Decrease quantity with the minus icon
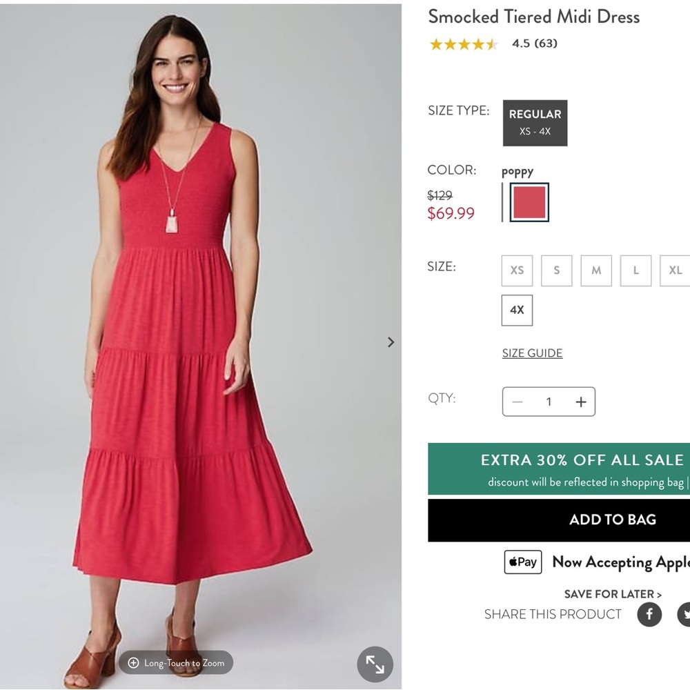Image resolution: width=690 pixels, height=690 pixels. click(517, 402)
